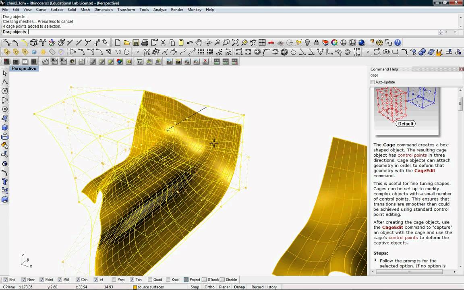Toggle the End osnap checkbox
The width and height of the screenshot is (464, 290).
(5, 280)
